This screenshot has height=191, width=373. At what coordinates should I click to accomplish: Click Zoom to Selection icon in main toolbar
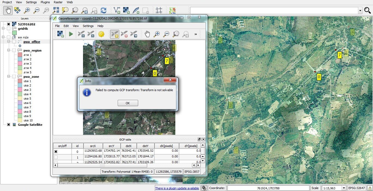pos(65,11)
